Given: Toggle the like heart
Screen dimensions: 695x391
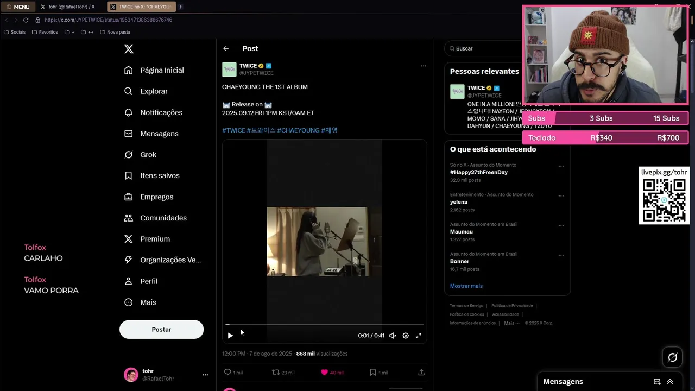Looking at the screenshot, I should [x=324, y=372].
